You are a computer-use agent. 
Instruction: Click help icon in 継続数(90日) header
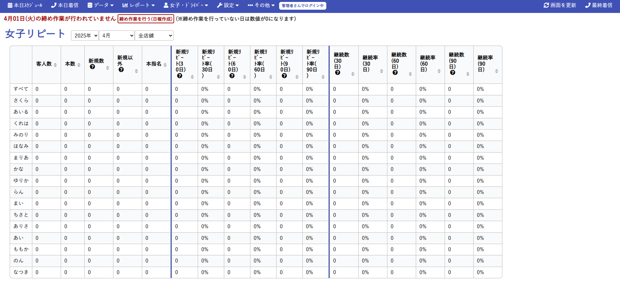click(x=453, y=73)
